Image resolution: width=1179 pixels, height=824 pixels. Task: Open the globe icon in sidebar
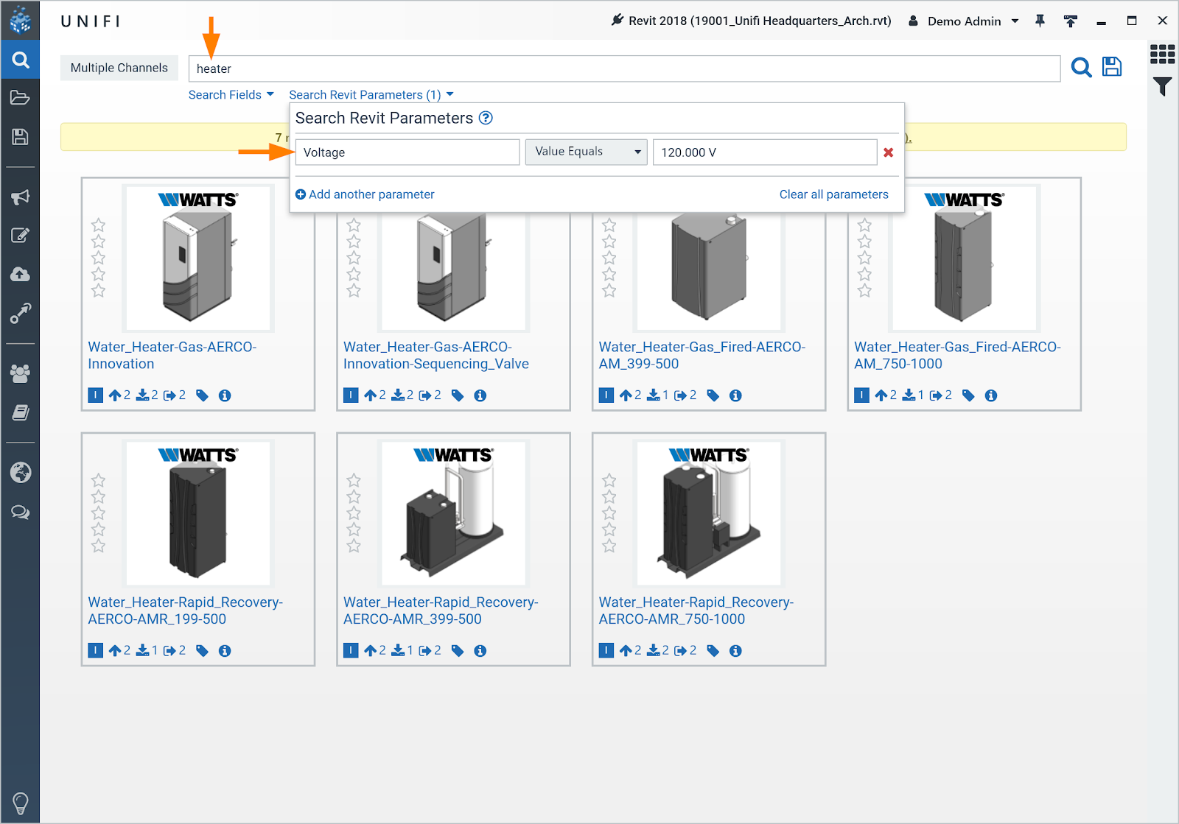pos(20,472)
